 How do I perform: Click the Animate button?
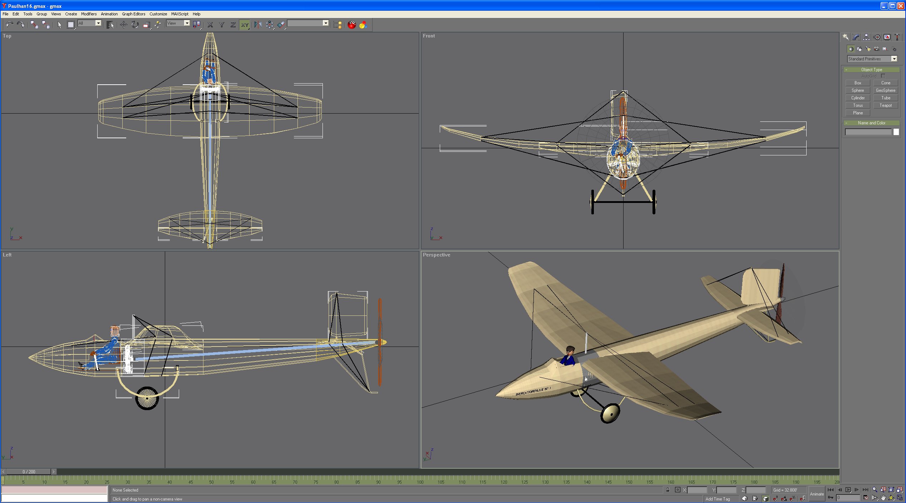click(817, 494)
